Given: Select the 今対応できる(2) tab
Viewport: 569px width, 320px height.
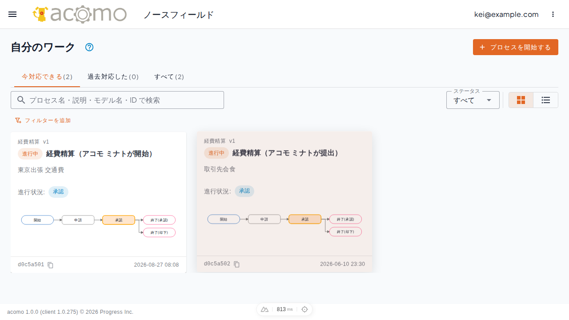Looking at the screenshot, I should pos(47,77).
